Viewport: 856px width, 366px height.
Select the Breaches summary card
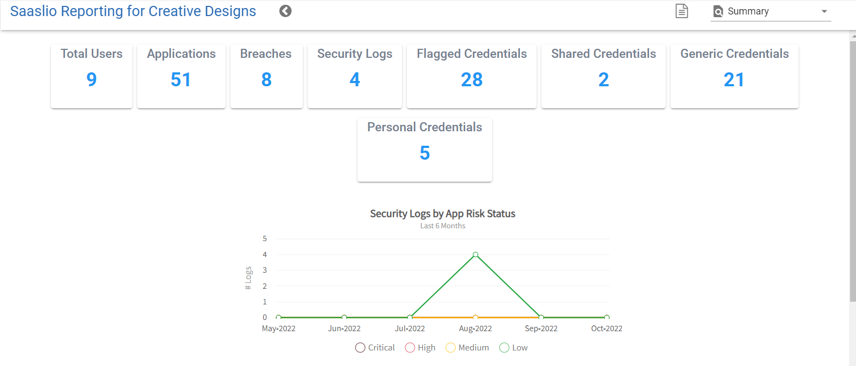pyautogui.click(x=266, y=76)
